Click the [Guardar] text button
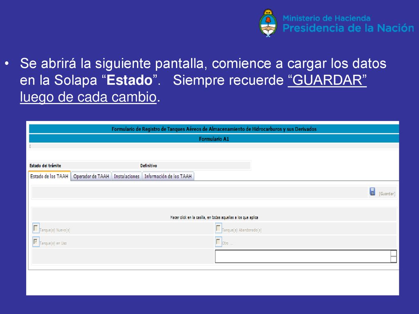Image resolution: width=419 pixels, height=314 pixels. point(387,193)
